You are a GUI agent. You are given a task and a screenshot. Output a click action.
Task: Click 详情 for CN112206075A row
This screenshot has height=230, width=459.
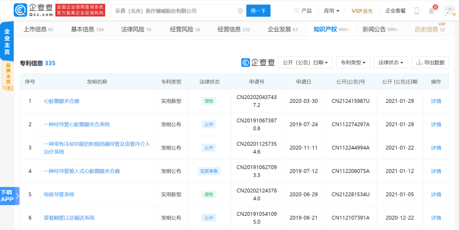[x=436, y=171]
